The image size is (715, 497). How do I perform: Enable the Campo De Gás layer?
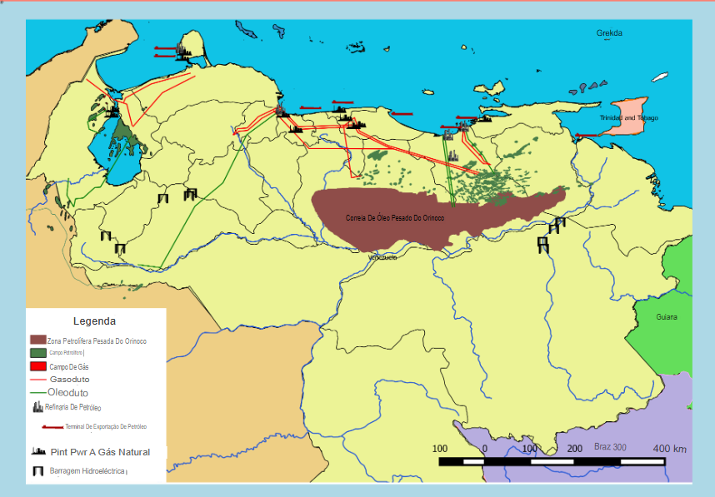(x=37, y=365)
